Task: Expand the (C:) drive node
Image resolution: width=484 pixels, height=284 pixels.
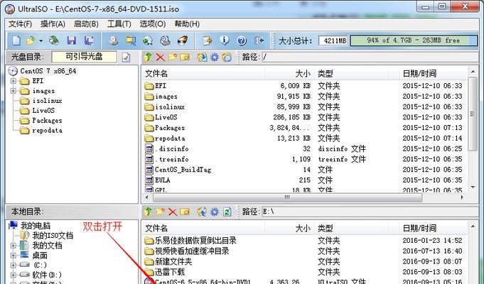Action: [x=14, y=266]
